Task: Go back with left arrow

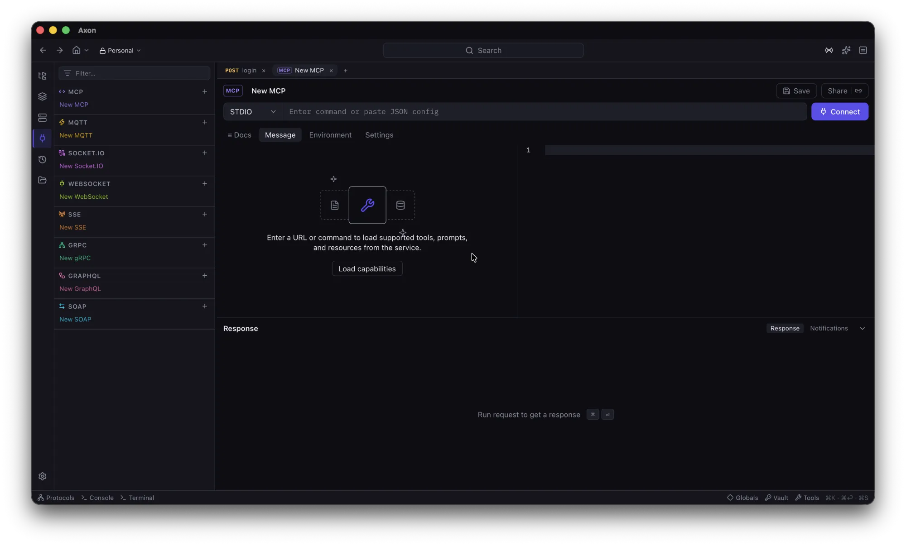Action: click(43, 50)
